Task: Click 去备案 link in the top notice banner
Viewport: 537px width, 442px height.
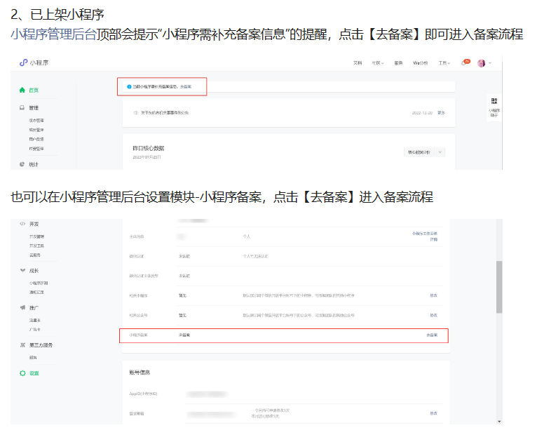Action: click(x=186, y=87)
